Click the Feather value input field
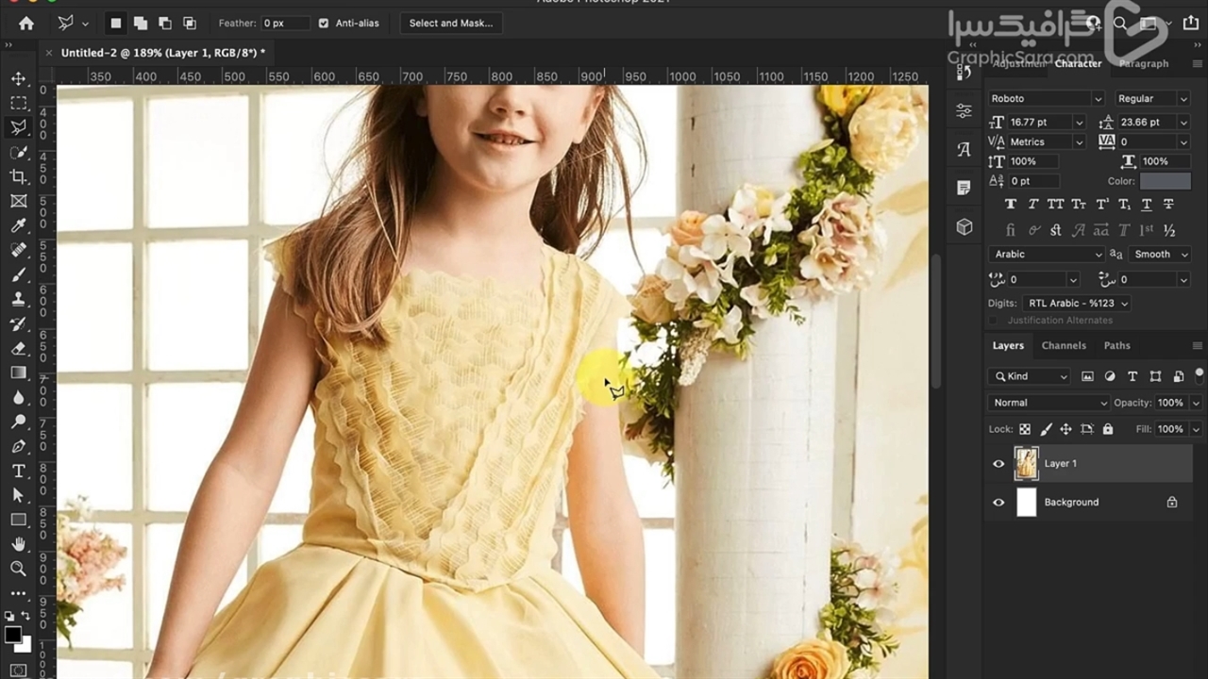Image resolution: width=1208 pixels, height=679 pixels. 283,23
